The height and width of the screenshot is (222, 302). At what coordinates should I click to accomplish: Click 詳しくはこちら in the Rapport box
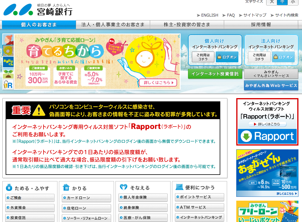[x=267, y=124]
